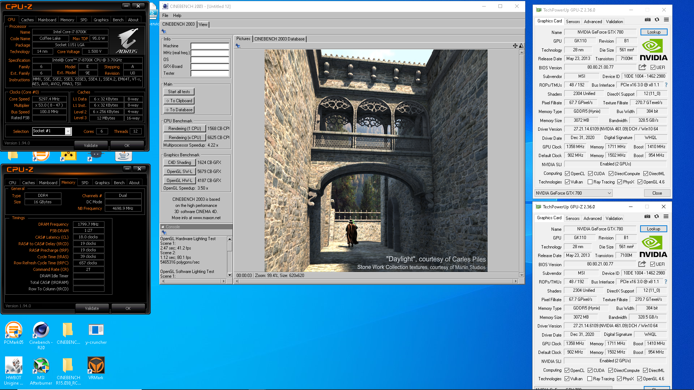
Task: Toggle OpenCL checkbox in top GPU-Z
Action: point(567,174)
